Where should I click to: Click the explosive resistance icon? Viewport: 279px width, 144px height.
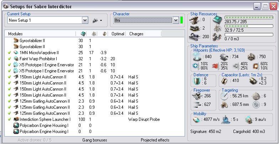tap(256, 66)
